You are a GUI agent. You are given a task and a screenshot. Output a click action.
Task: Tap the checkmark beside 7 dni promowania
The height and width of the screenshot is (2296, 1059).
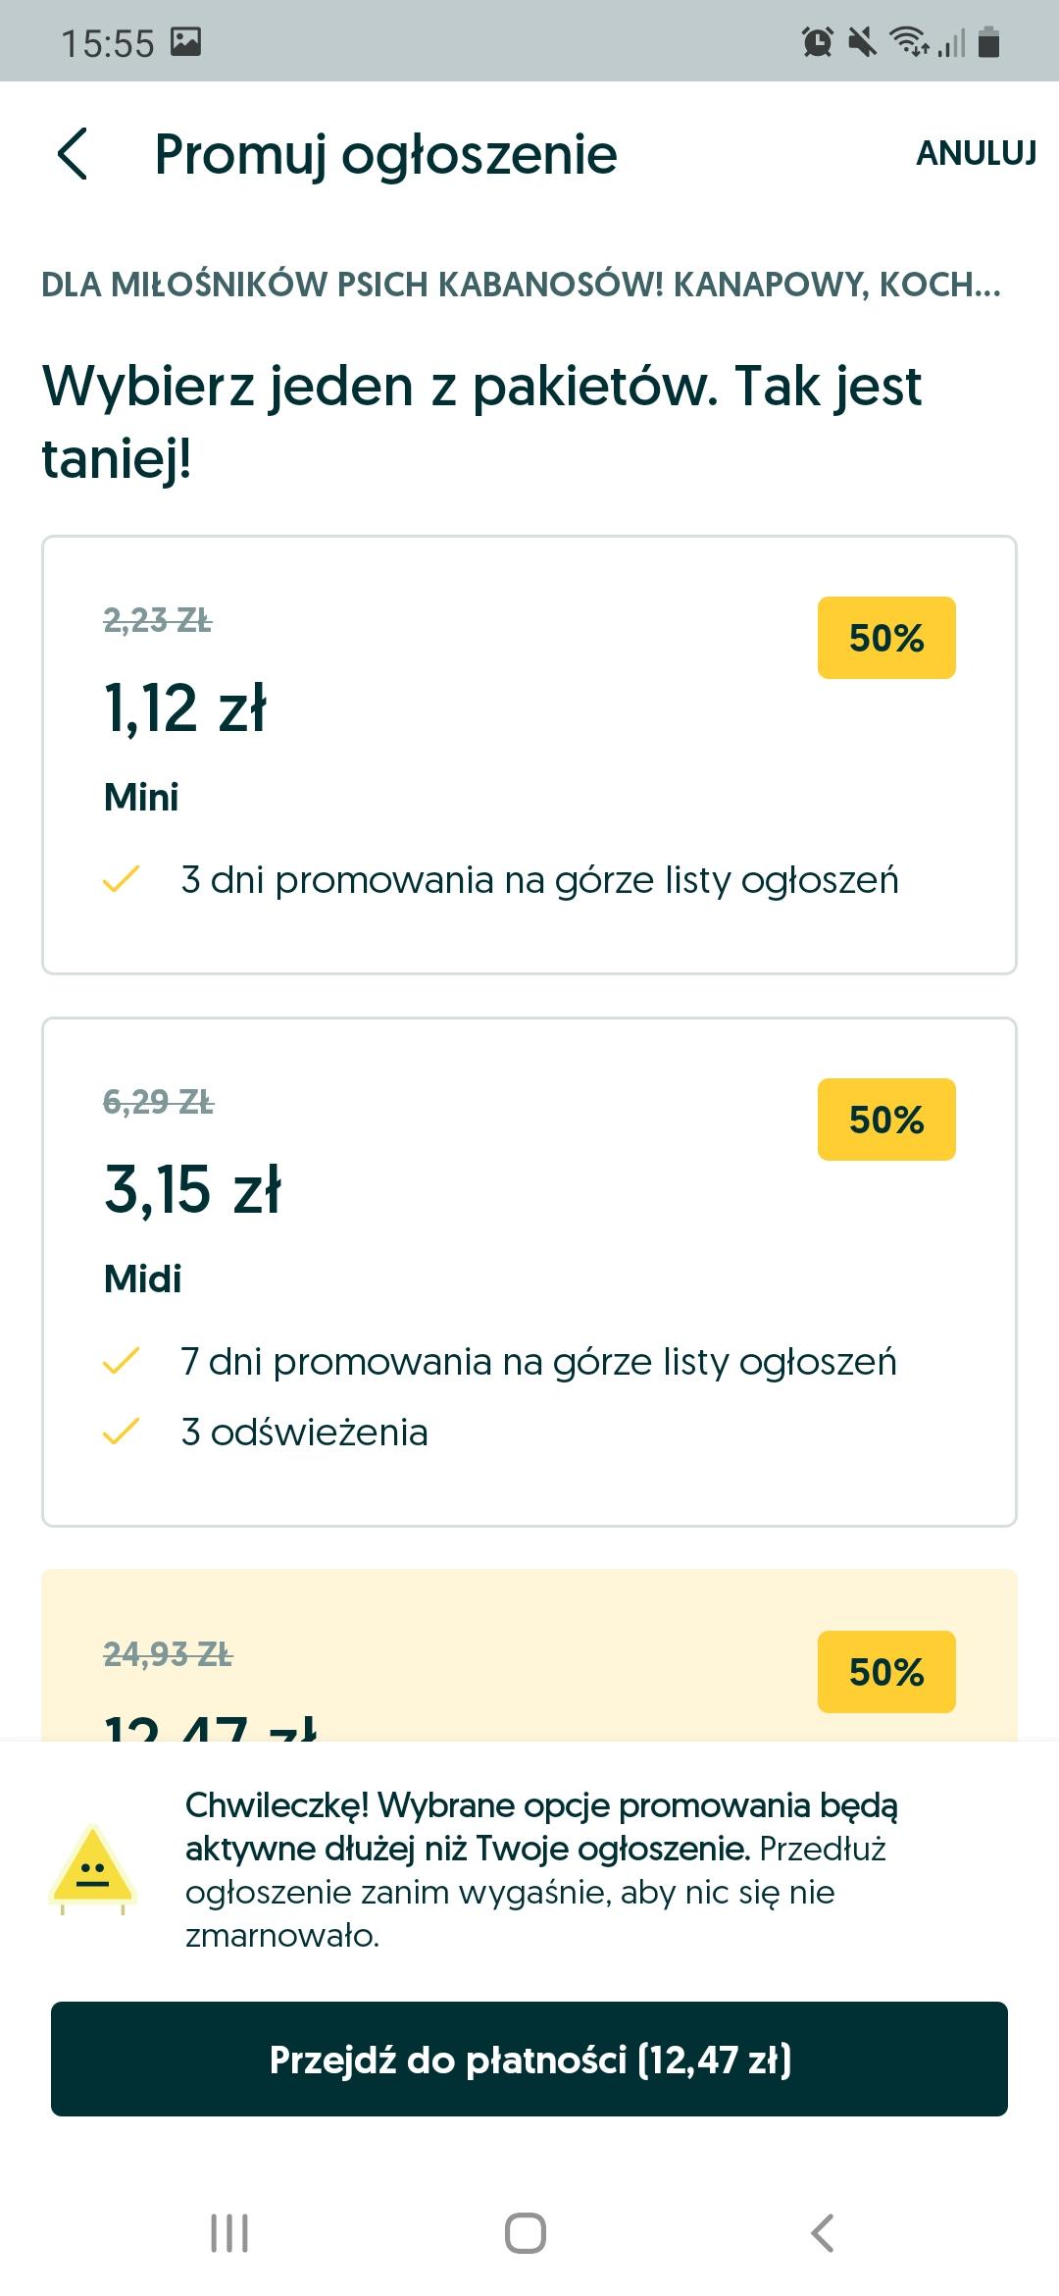coord(122,1362)
